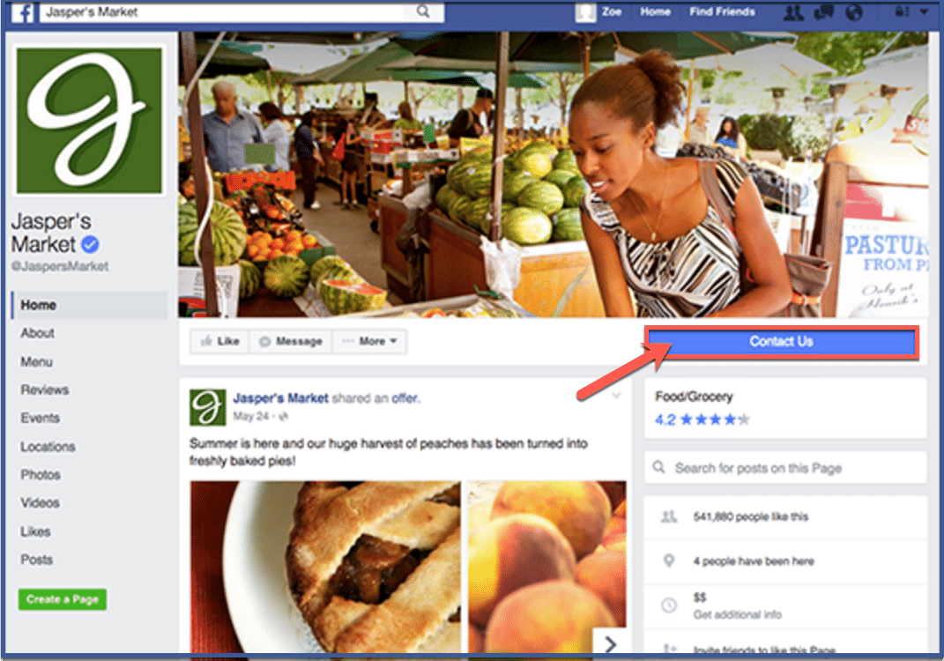Open the Videos section
Image resolution: width=944 pixels, height=661 pixels.
click(40, 502)
